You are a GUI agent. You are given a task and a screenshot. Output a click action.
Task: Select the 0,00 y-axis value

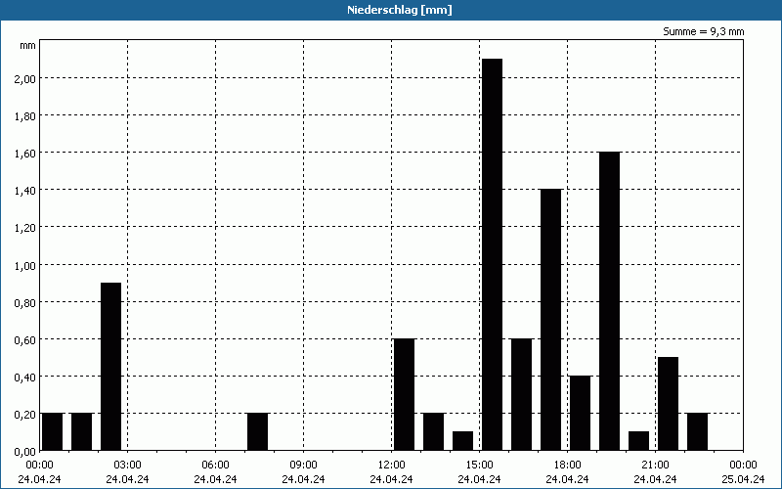coord(25,452)
